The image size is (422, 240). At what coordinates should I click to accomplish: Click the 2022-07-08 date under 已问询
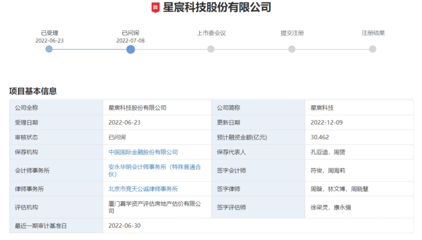pyautogui.click(x=130, y=41)
